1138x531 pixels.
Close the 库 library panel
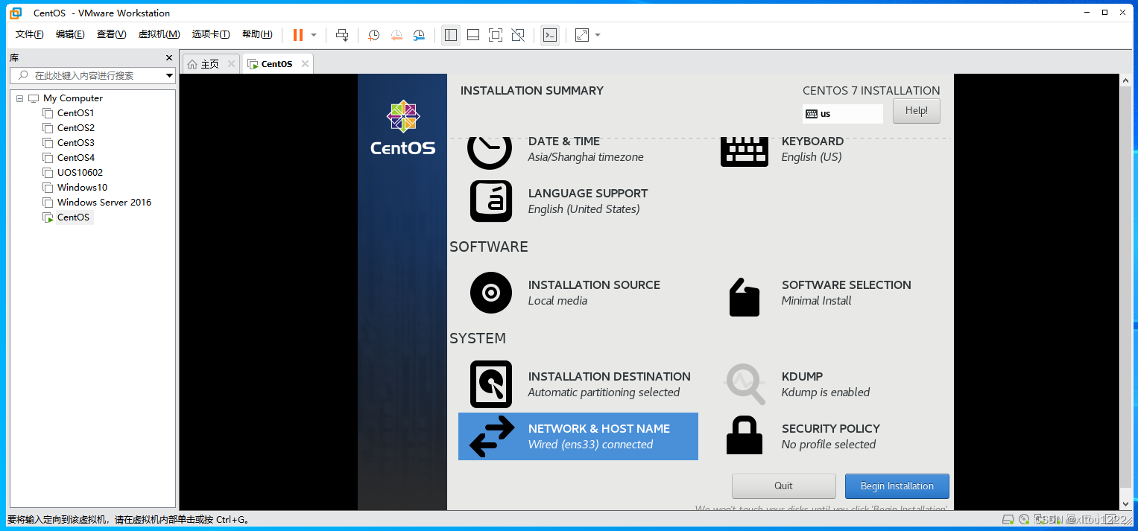[169, 57]
